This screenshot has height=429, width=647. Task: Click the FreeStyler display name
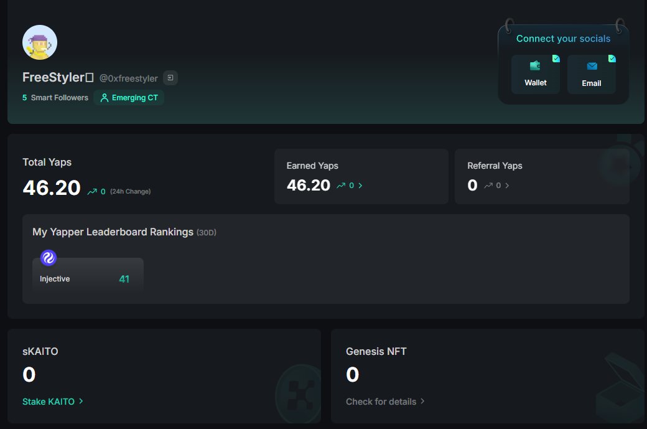tap(58, 77)
